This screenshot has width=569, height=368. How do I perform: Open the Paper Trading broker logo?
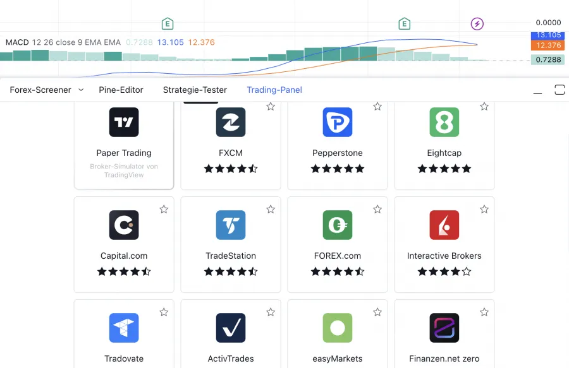(124, 122)
